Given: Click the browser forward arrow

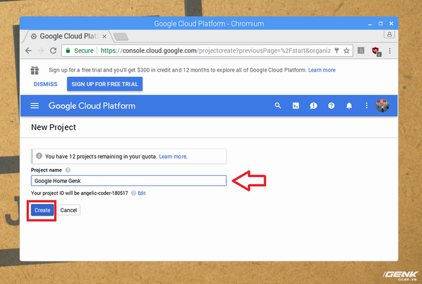Looking at the screenshot, I should click(x=41, y=51).
